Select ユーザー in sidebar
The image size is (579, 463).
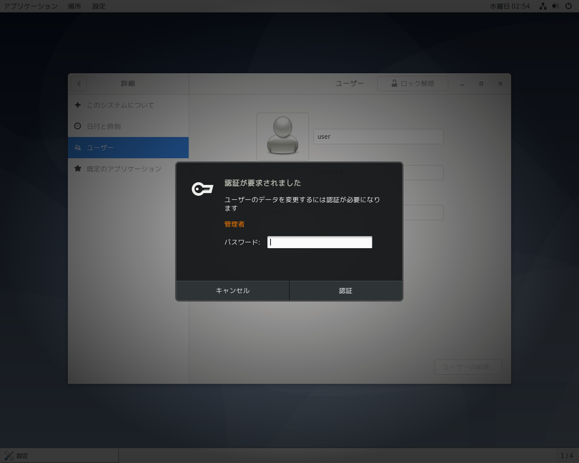click(100, 148)
